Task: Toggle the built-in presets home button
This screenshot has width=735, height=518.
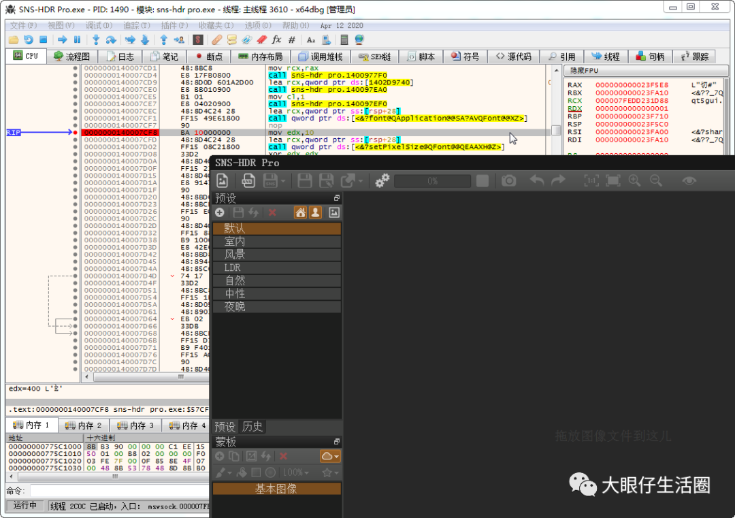Action: click(x=301, y=213)
